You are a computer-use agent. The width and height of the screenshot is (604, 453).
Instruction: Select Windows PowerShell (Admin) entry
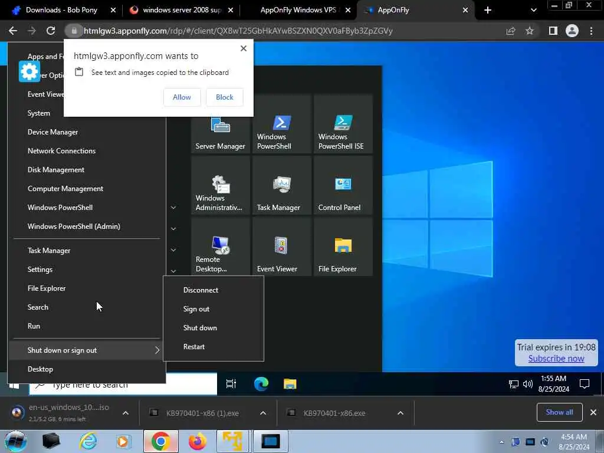(87, 226)
